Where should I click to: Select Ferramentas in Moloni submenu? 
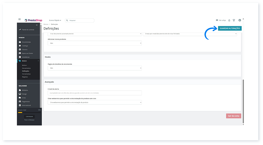[x=26, y=74]
